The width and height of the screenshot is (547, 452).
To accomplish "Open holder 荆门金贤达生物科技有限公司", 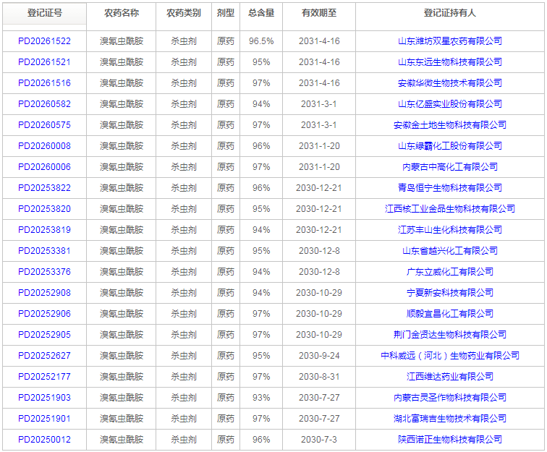I will coord(450,334).
